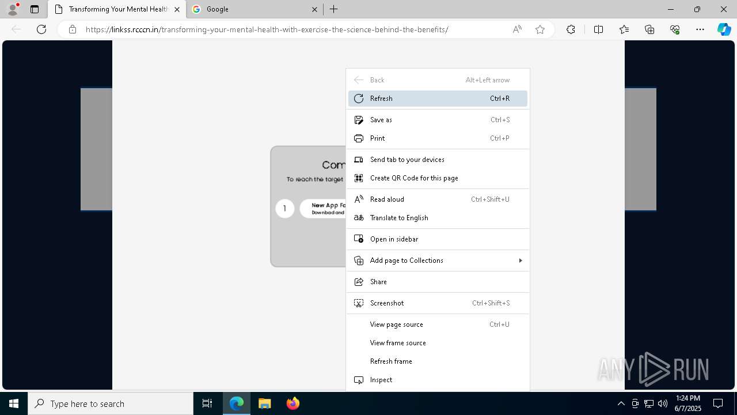
Task: Close the Transforming Your Mental Health tab
Action: pos(177,9)
